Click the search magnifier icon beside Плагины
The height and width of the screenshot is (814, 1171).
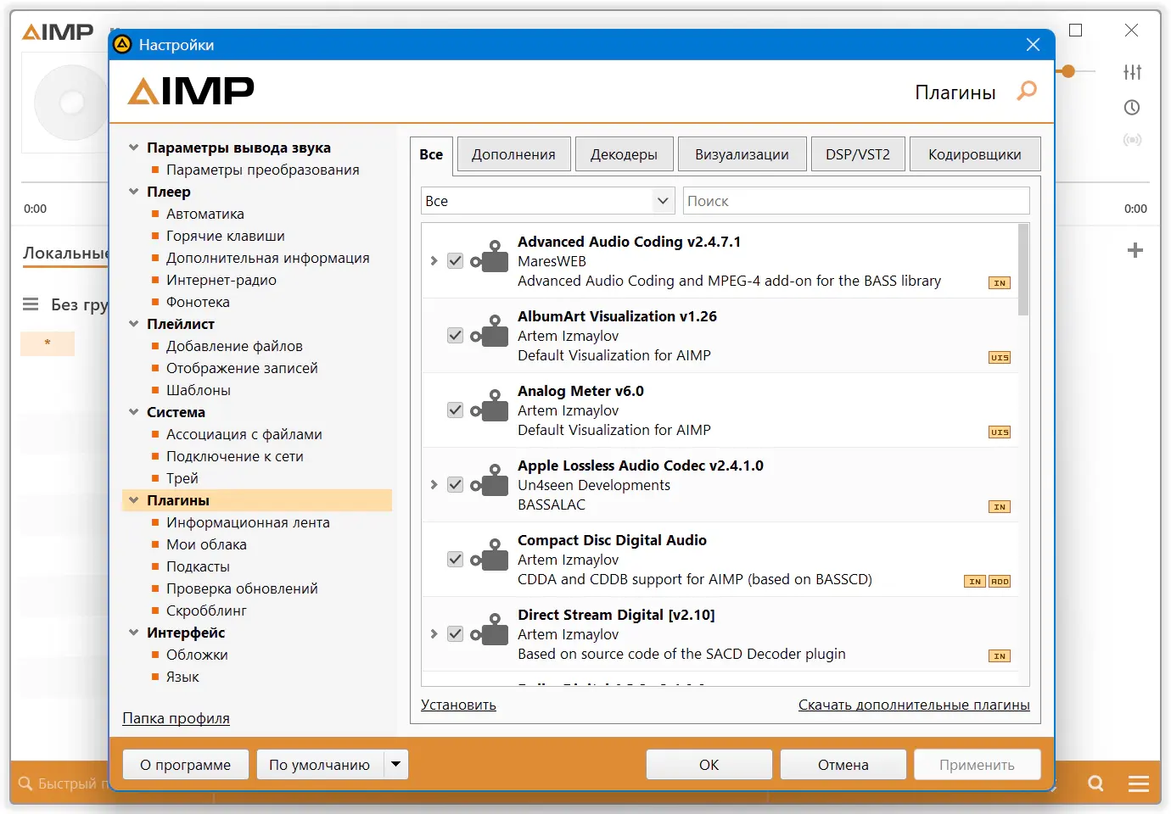1027,91
